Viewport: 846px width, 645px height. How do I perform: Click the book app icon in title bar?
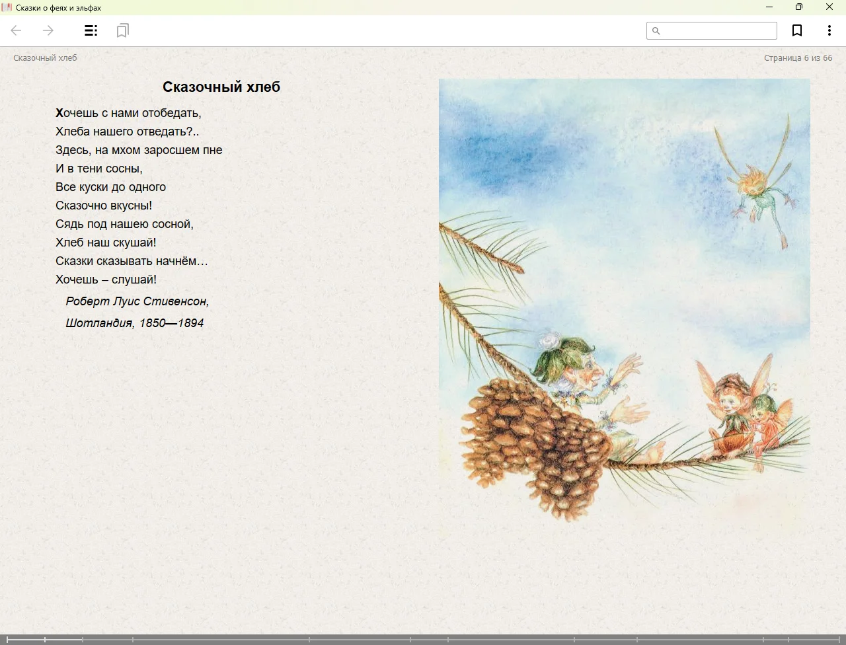tap(7, 7)
